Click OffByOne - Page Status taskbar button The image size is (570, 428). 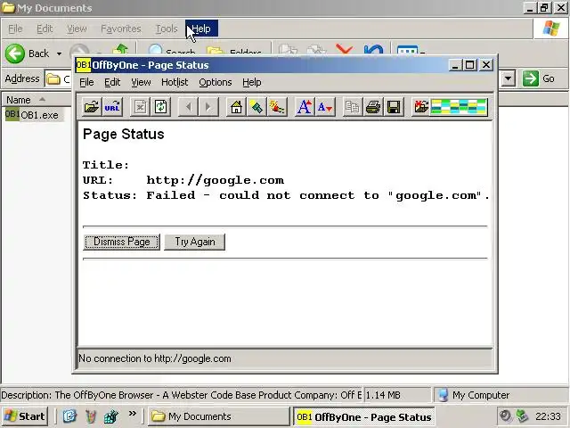363,416
